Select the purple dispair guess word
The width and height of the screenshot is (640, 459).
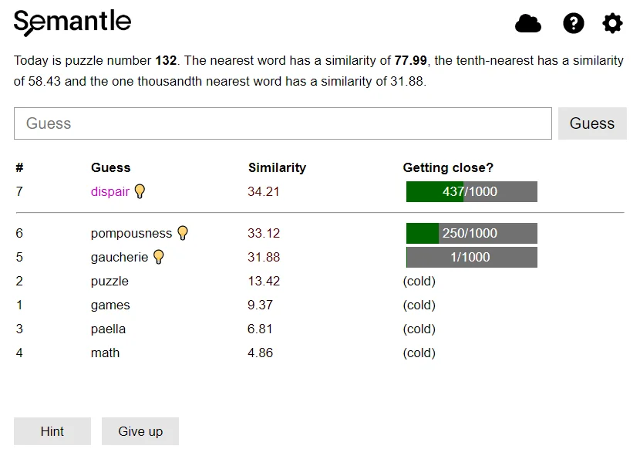(x=109, y=191)
